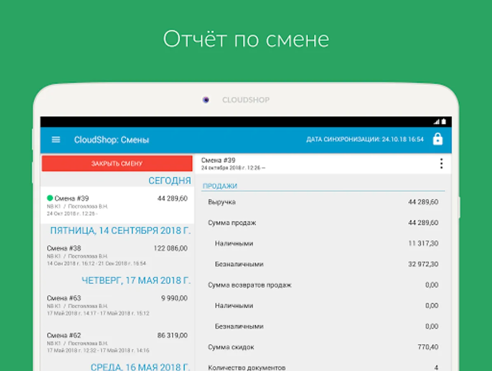The image size is (492, 371).
Task: Click the Четверг, 17 мая 2018 г. header
Action: (136, 280)
